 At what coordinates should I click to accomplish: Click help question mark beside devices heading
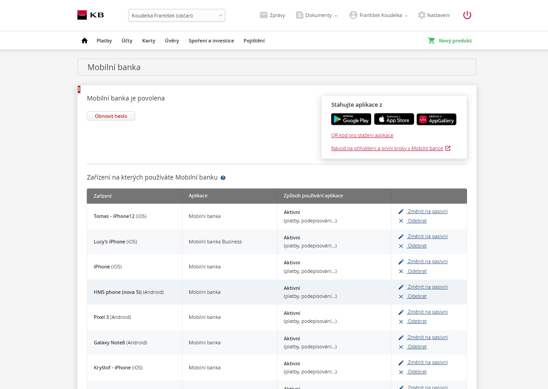223,178
